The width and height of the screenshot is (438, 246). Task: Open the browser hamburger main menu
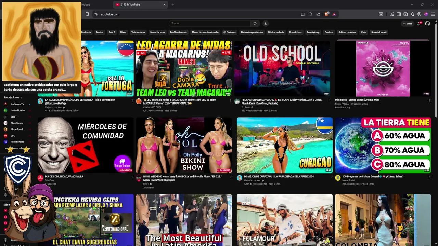point(433,14)
